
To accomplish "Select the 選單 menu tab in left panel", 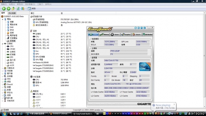I will point(3,13).
